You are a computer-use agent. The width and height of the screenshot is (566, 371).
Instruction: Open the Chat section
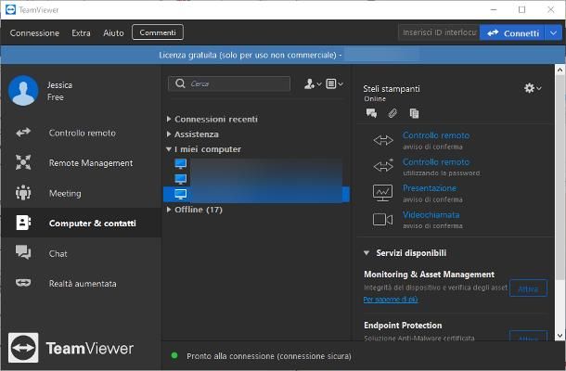point(82,253)
